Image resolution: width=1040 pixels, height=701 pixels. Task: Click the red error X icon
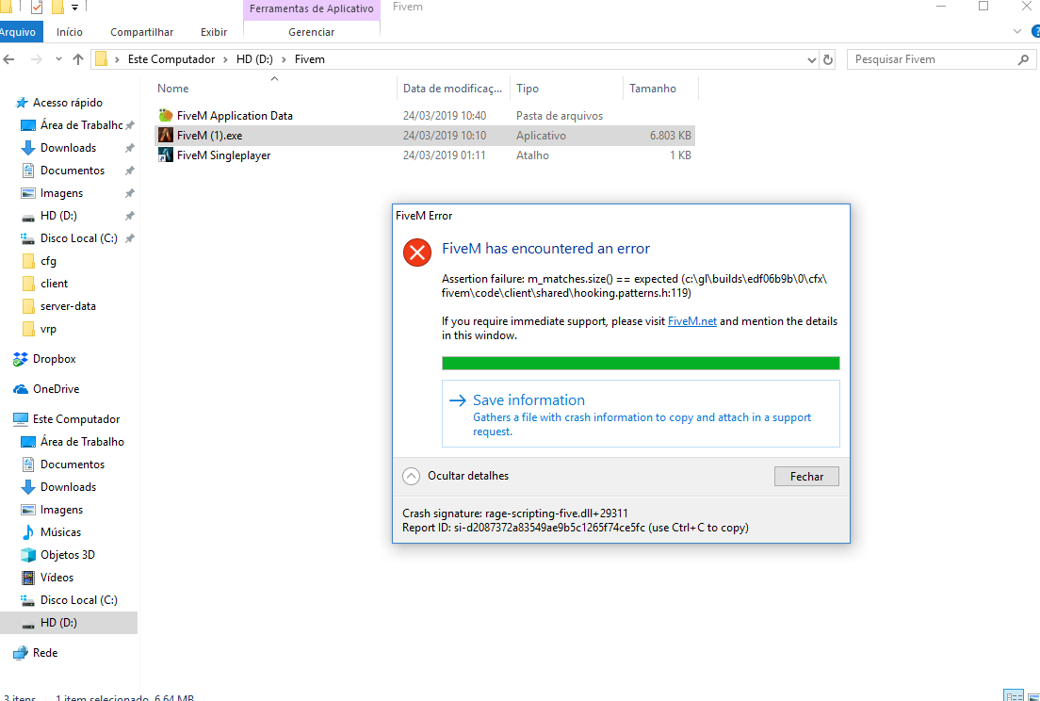[417, 253]
